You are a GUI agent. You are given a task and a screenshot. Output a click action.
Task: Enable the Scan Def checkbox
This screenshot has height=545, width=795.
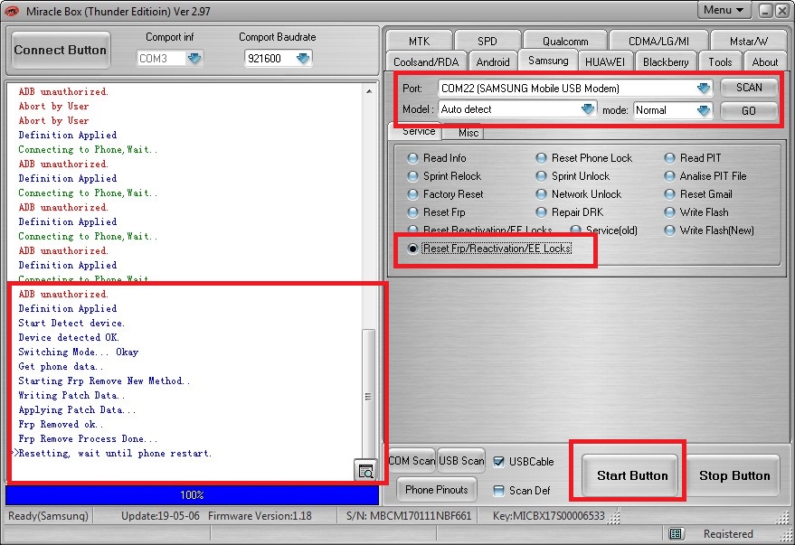499,490
